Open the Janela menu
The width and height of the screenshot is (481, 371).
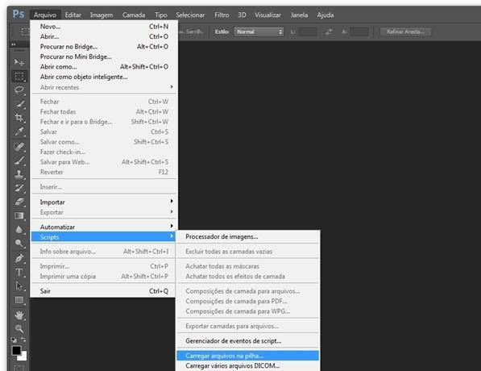pos(300,15)
